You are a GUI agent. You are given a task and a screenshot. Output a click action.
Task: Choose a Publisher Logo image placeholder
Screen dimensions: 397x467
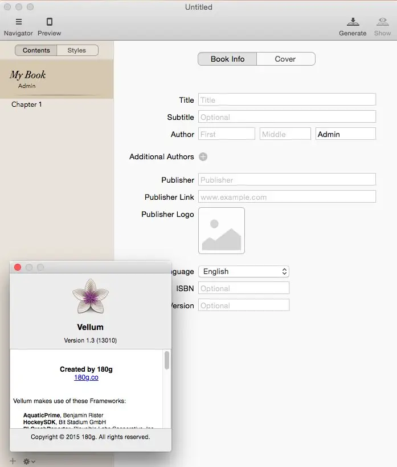[x=222, y=231]
